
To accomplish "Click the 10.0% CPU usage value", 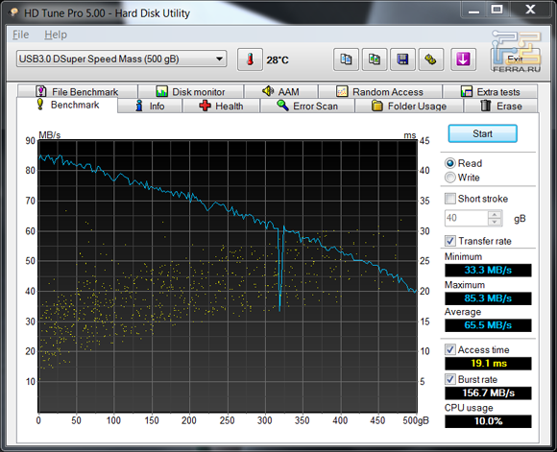I will click(x=488, y=421).
